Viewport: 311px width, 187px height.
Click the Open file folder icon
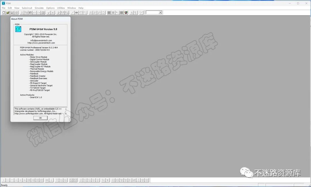pos(8,12)
